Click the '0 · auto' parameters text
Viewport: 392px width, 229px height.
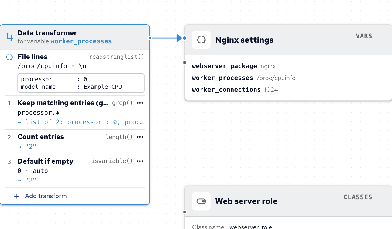[x=33, y=171]
